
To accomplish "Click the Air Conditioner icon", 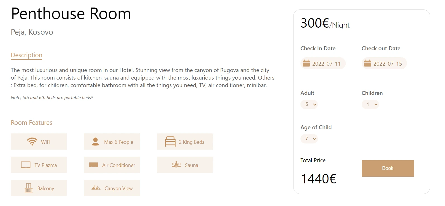I will point(93,165).
